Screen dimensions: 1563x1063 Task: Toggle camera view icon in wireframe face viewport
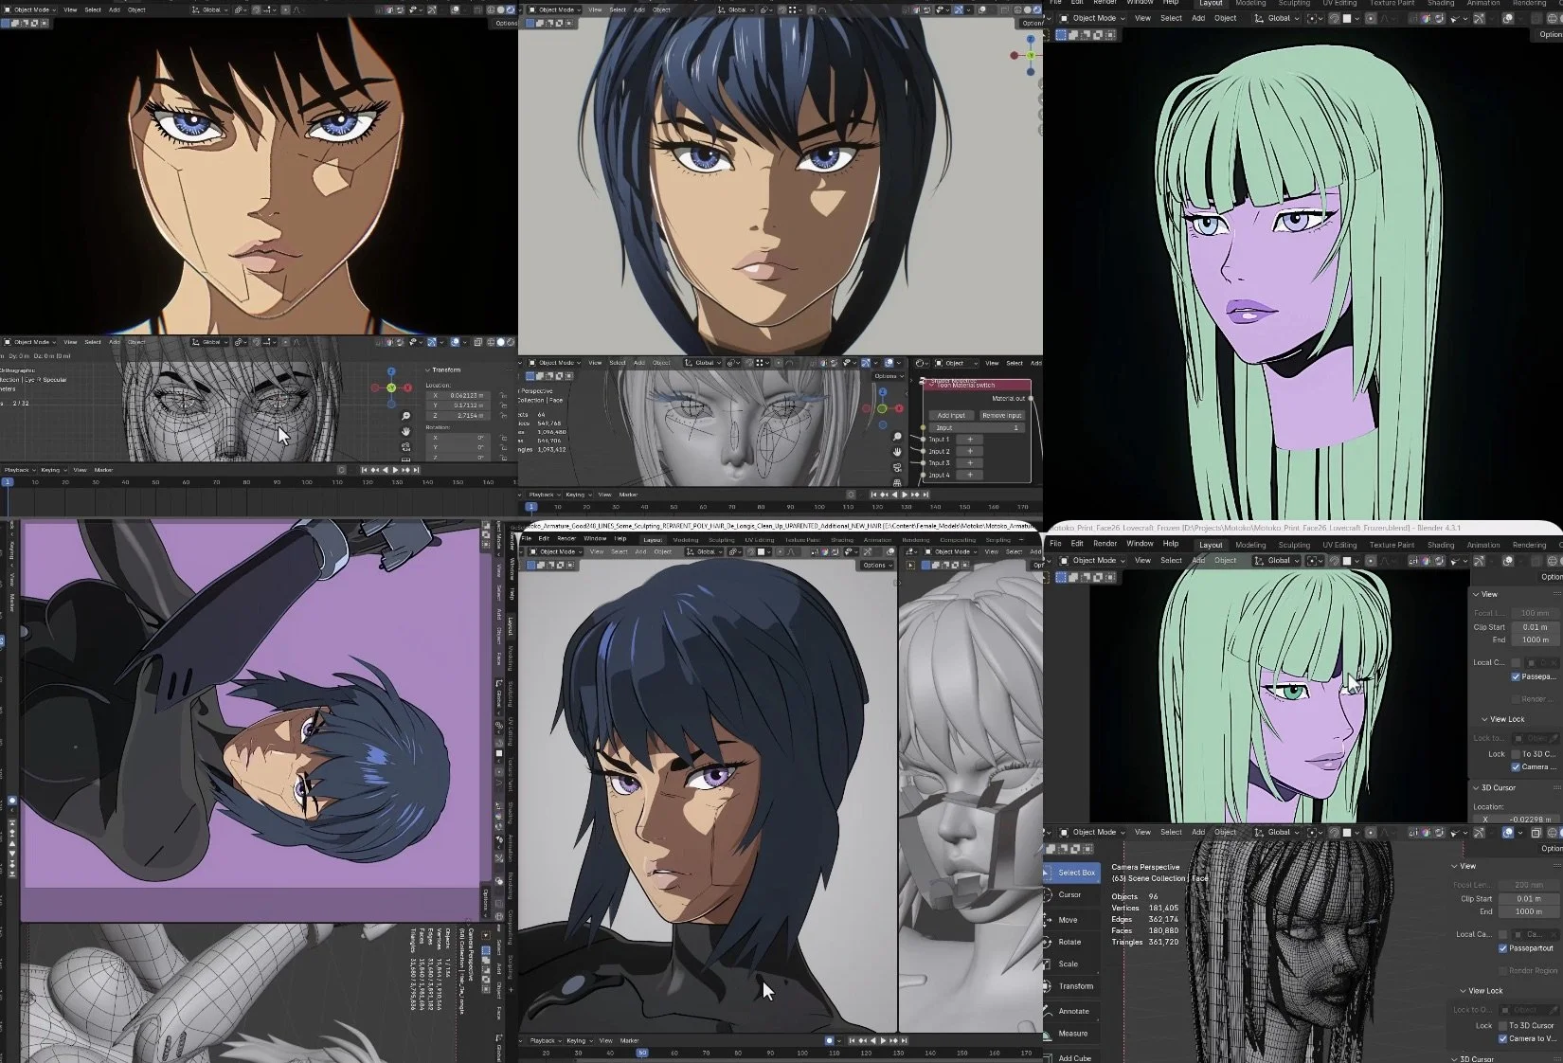406,446
